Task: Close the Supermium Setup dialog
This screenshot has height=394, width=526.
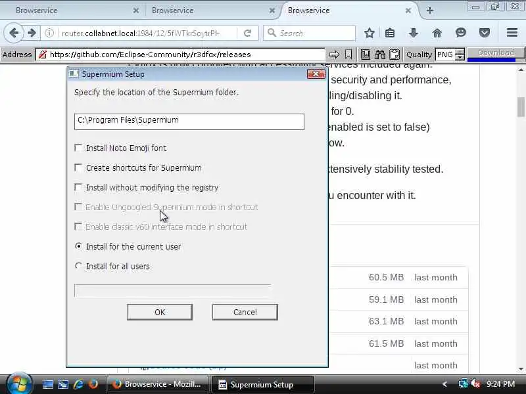Action: coord(316,74)
